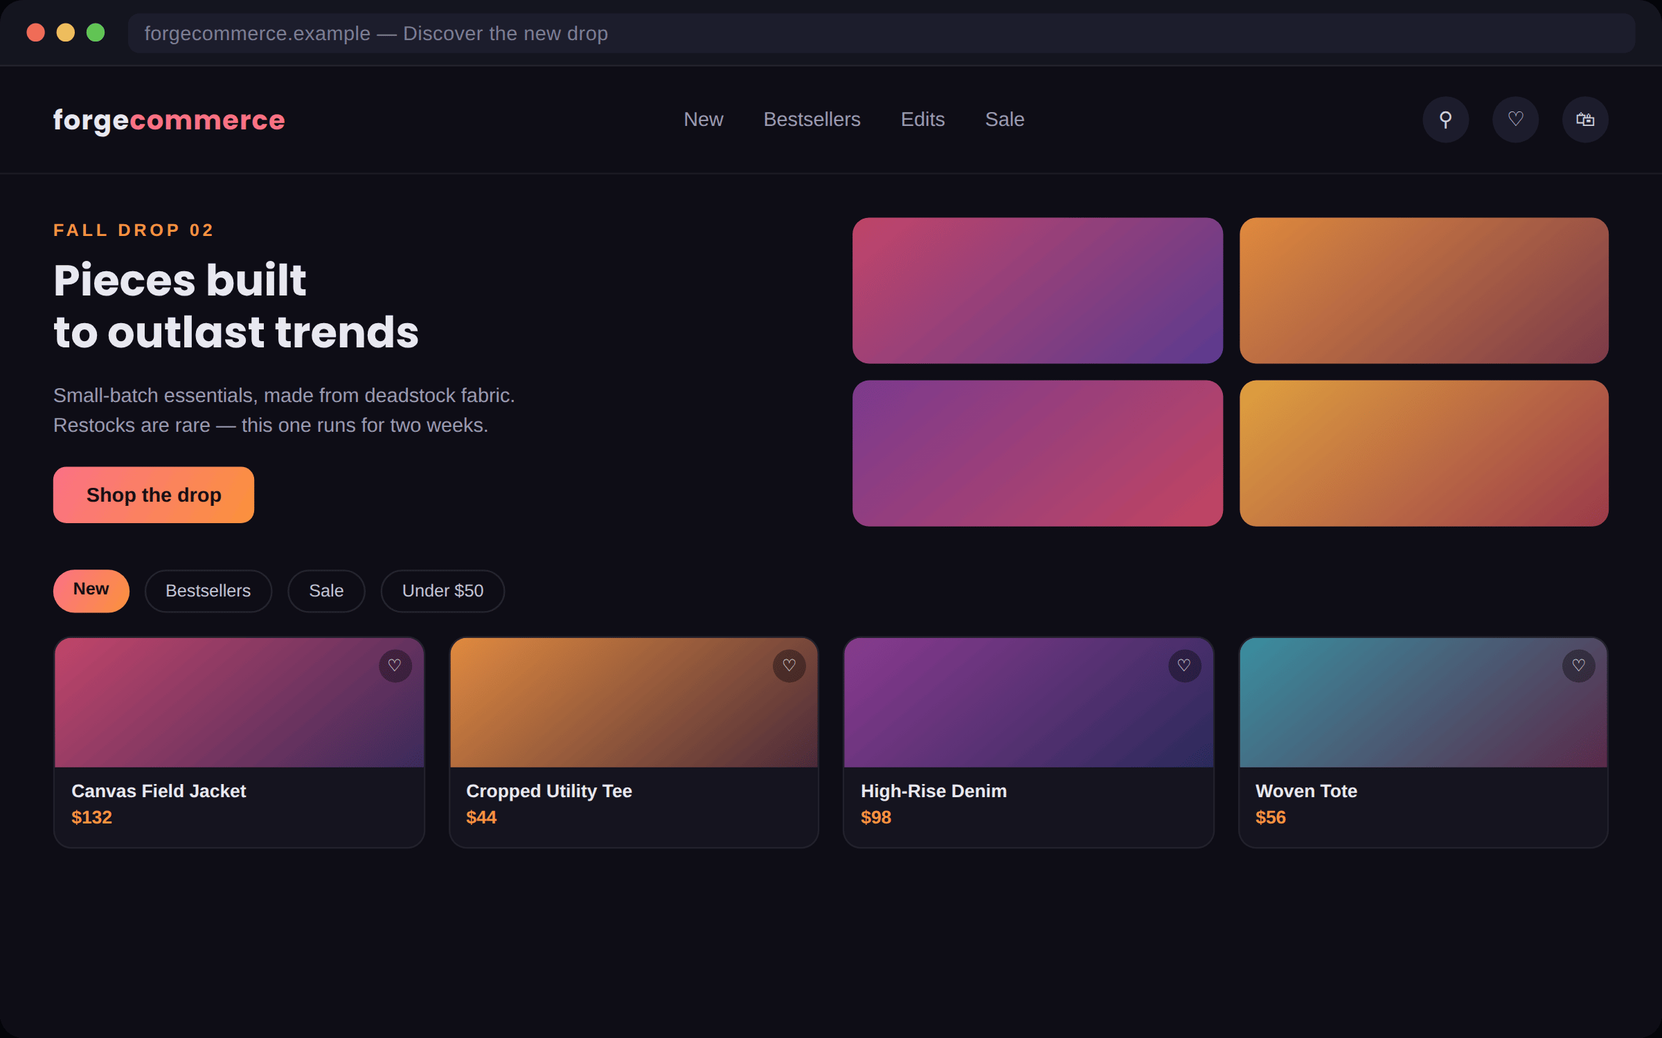Select the Under $50 filter chip
Image resolution: width=1662 pixels, height=1038 pixels.
pyautogui.click(x=443, y=590)
